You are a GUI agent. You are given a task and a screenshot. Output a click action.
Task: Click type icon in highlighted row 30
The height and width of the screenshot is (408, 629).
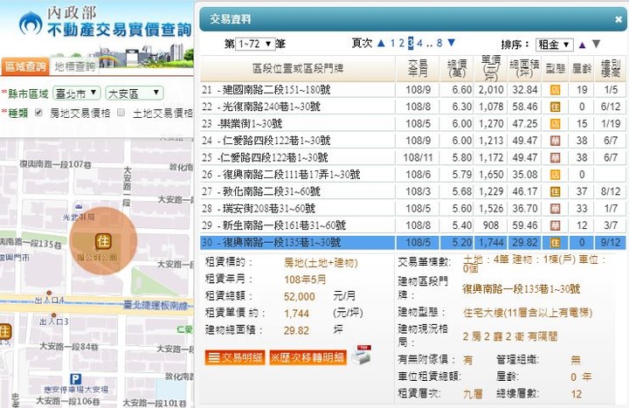[x=556, y=242]
